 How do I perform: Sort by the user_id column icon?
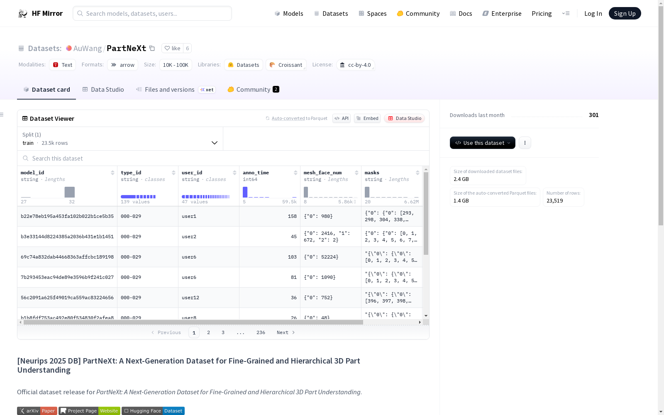(234, 173)
